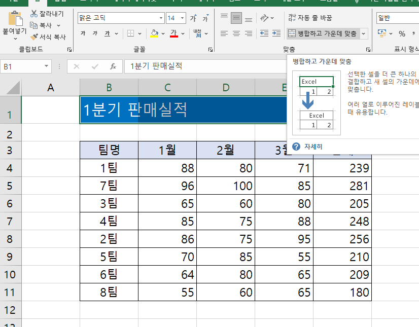Apply red font color with the 가 icon
This screenshot has width=419, height=327.
[x=174, y=33]
